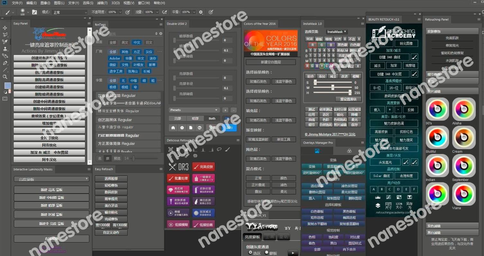Open the Presets dropdown in Double USM
This screenshot has height=256, width=484.
pos(194,110)
